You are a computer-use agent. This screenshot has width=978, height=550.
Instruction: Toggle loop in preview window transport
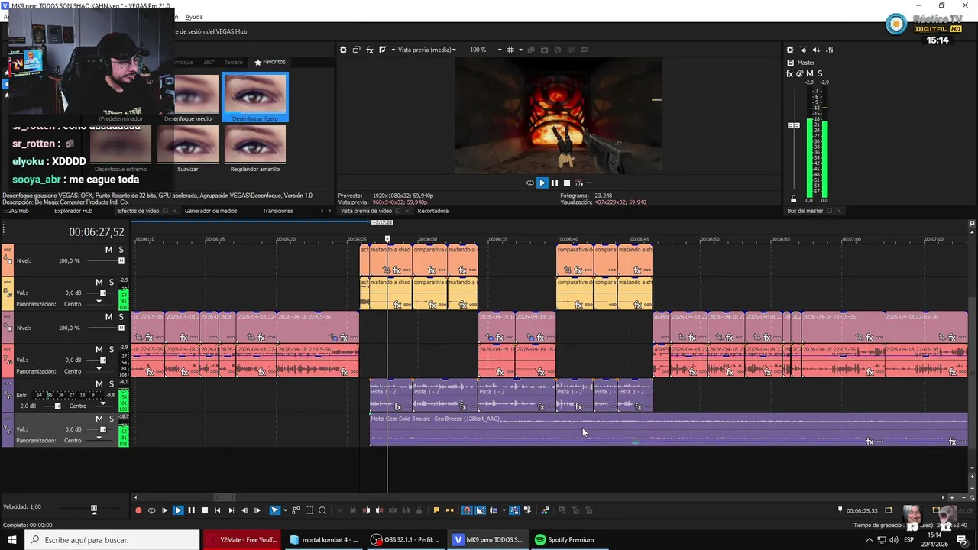[529, 183]
